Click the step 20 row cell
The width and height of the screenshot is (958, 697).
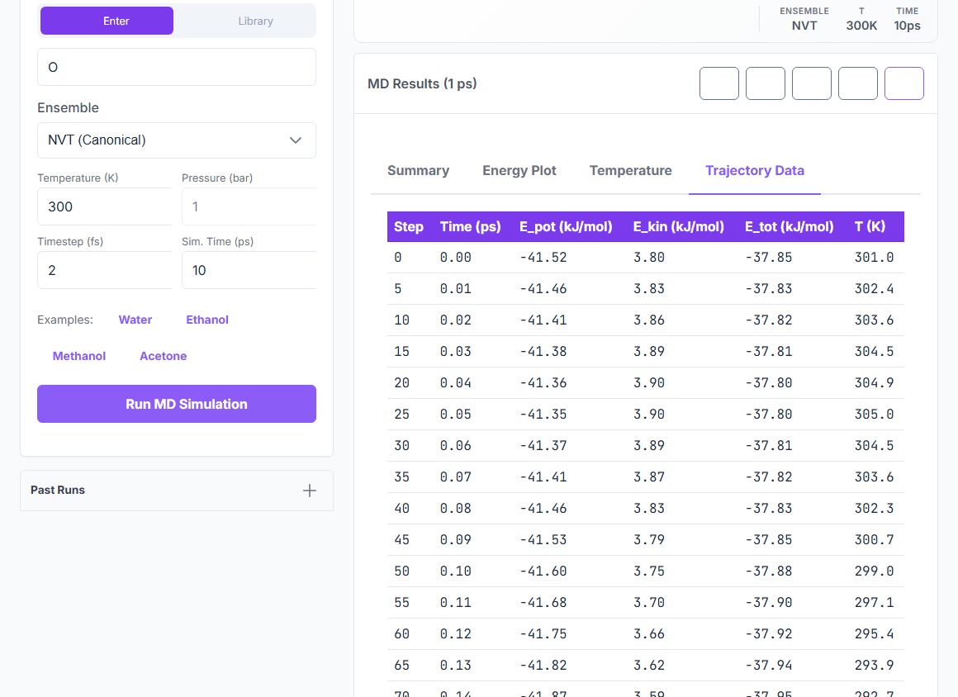[x=401, y=383]
